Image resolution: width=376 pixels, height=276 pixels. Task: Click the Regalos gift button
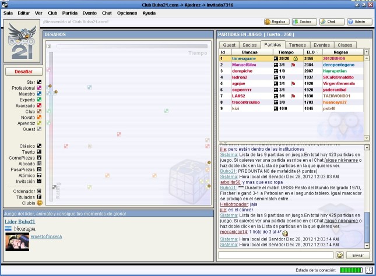276,22
